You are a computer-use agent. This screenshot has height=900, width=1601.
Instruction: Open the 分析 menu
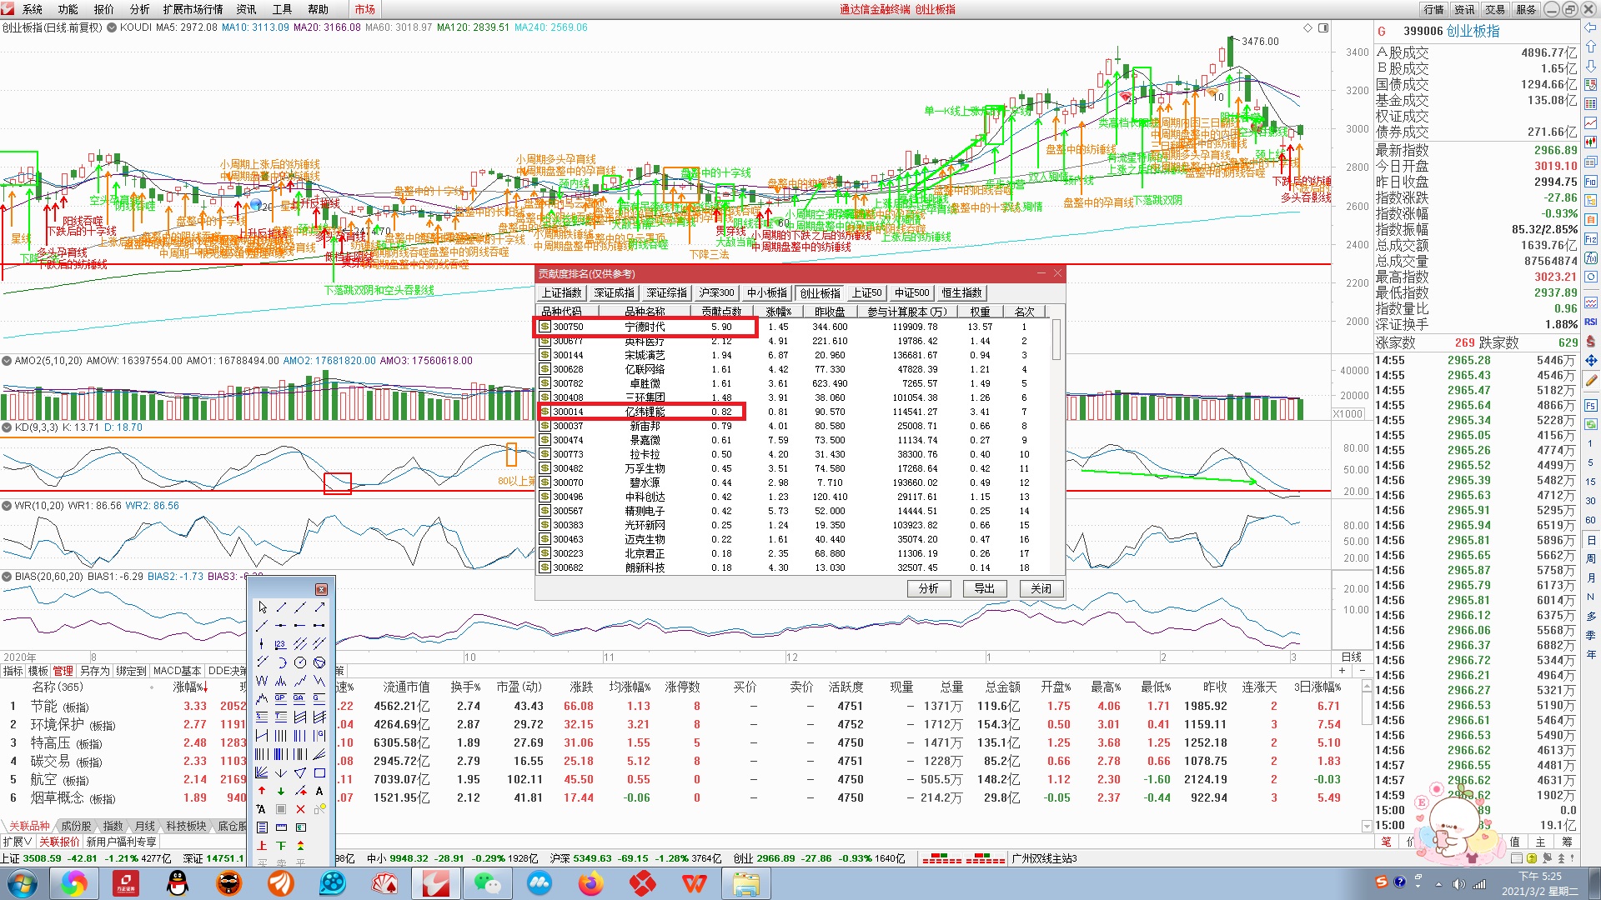(x=139, y=9)
